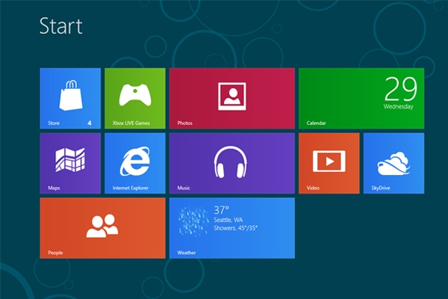Open the Photos portrait icon

coord(232,96)
